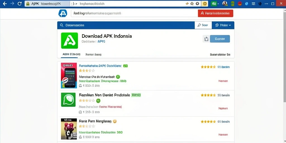Expand the dropdown with chevron in the blue bar
Image resolution: width=286 pixels, height=143 pixels.
(223, 25)
